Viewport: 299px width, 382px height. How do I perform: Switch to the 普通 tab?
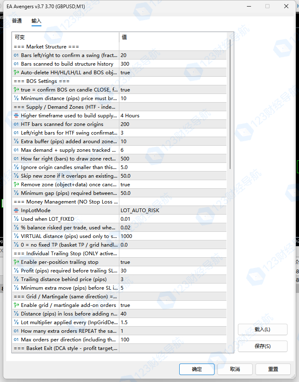tap(17, 21)
